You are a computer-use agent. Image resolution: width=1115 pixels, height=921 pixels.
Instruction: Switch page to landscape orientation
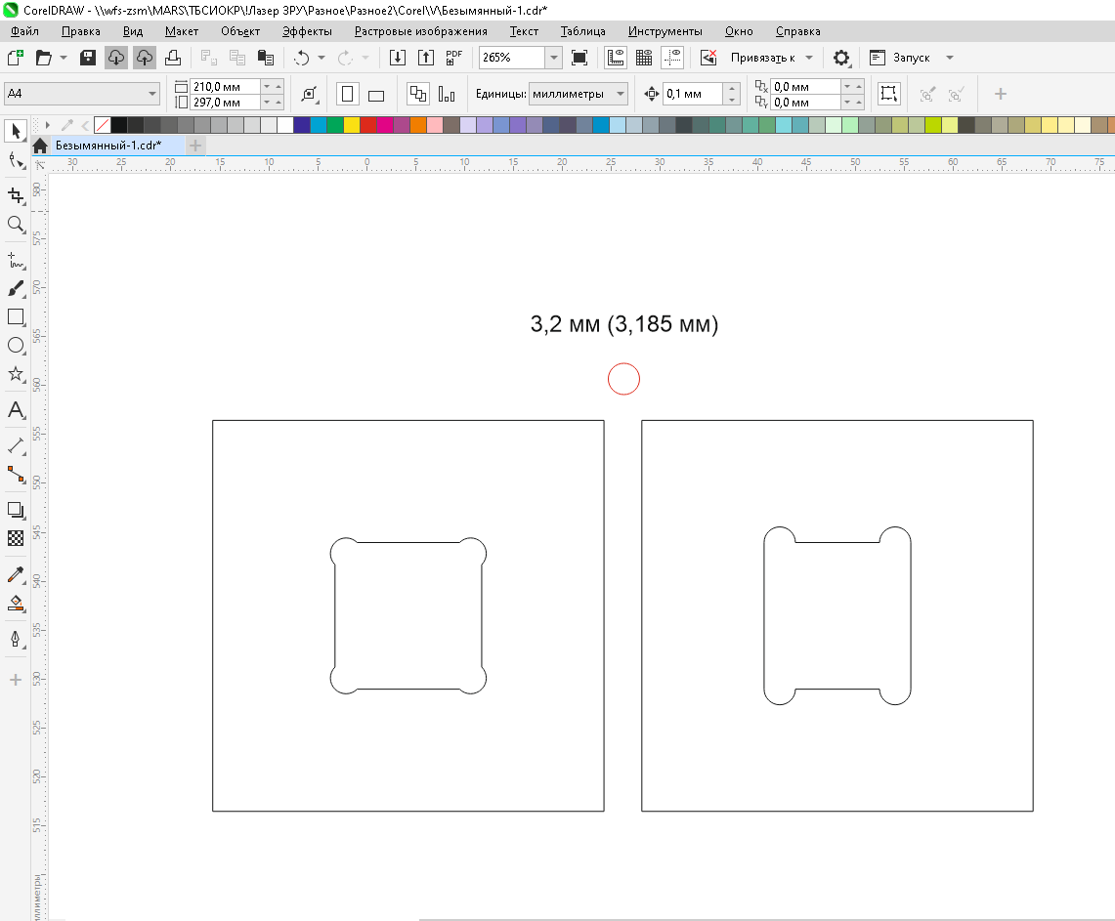pos(376,95)
